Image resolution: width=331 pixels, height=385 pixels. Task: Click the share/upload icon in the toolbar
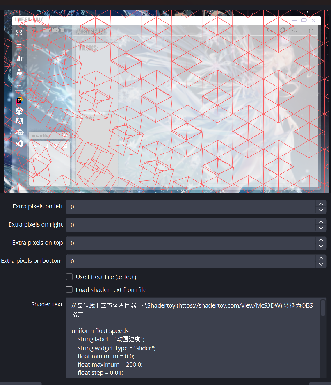(x=311, y=30)
